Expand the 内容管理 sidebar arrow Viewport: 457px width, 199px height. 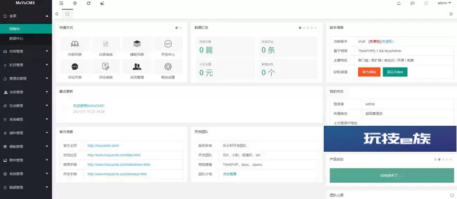point(47,51)
